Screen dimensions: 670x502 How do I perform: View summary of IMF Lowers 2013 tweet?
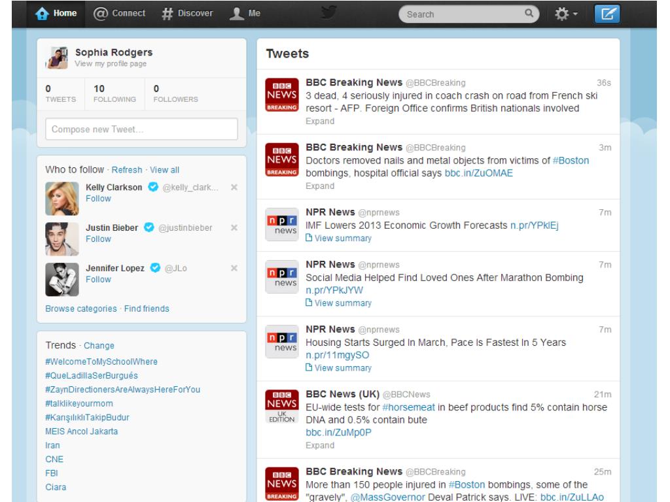point(339,238)
